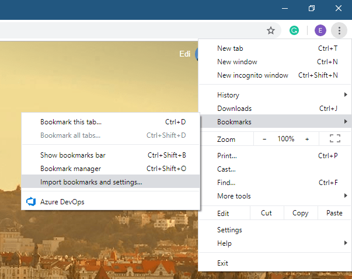
Task: Toggle Show bookmarks bar
Action: click(x=110, y=155)
